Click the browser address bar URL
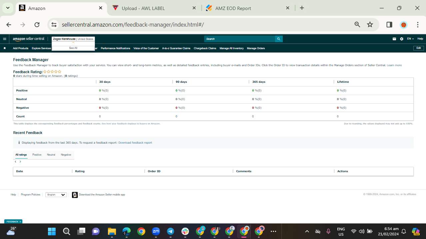The width and height of the screenshot is (426, 239). (133, 25)
